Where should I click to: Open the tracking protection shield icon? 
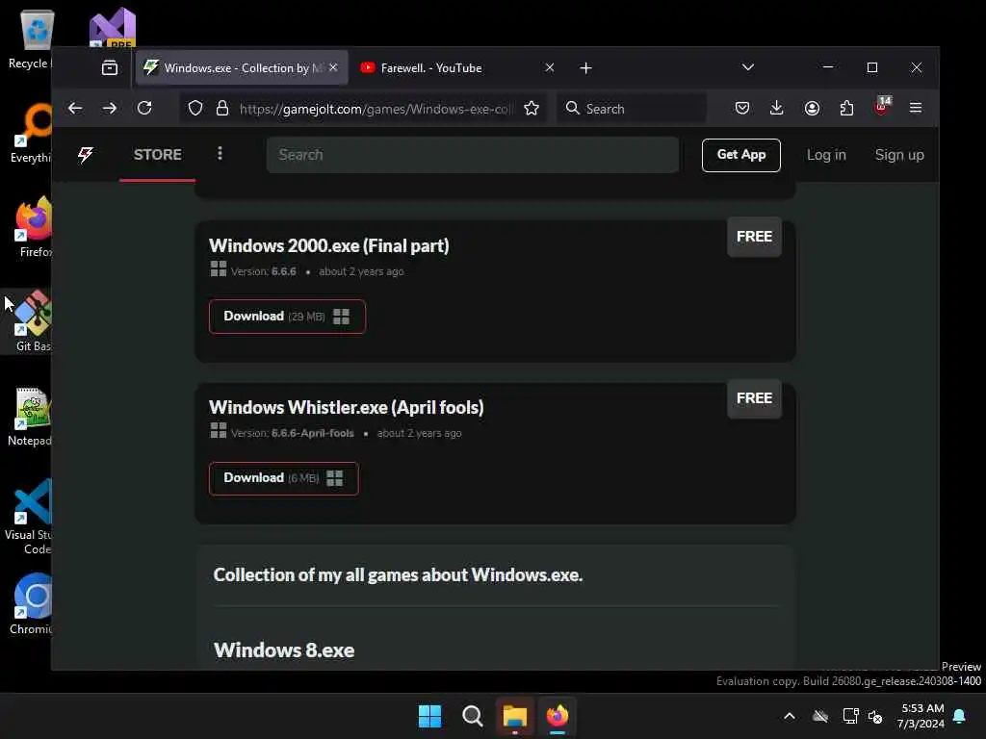[195, 108]
